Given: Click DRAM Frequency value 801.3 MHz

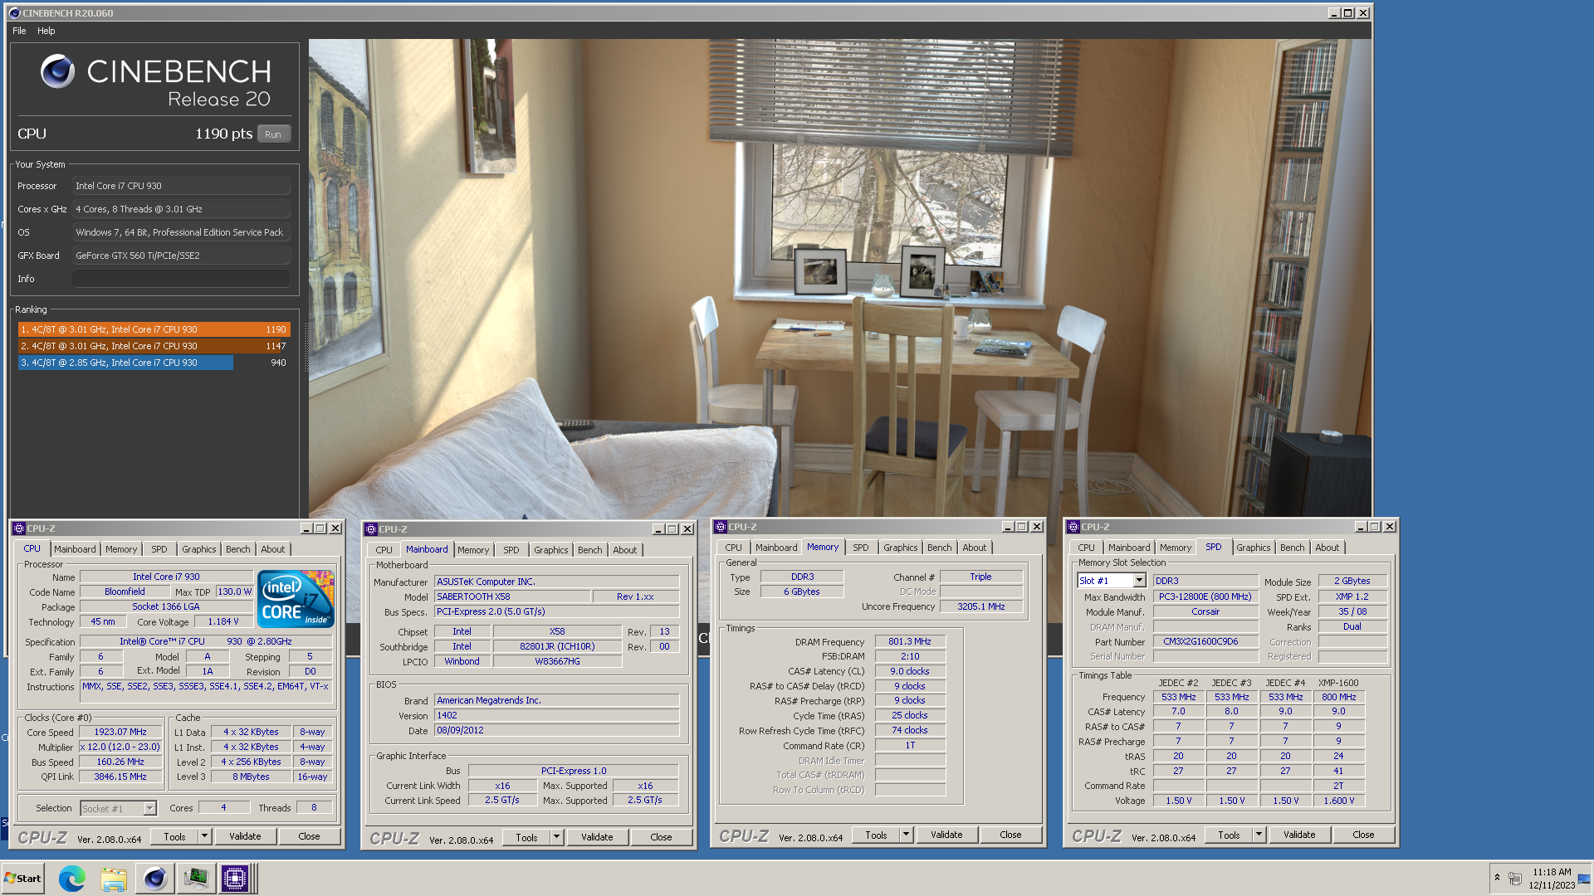Looking at the screenshot, I should [x=909, y=641].
